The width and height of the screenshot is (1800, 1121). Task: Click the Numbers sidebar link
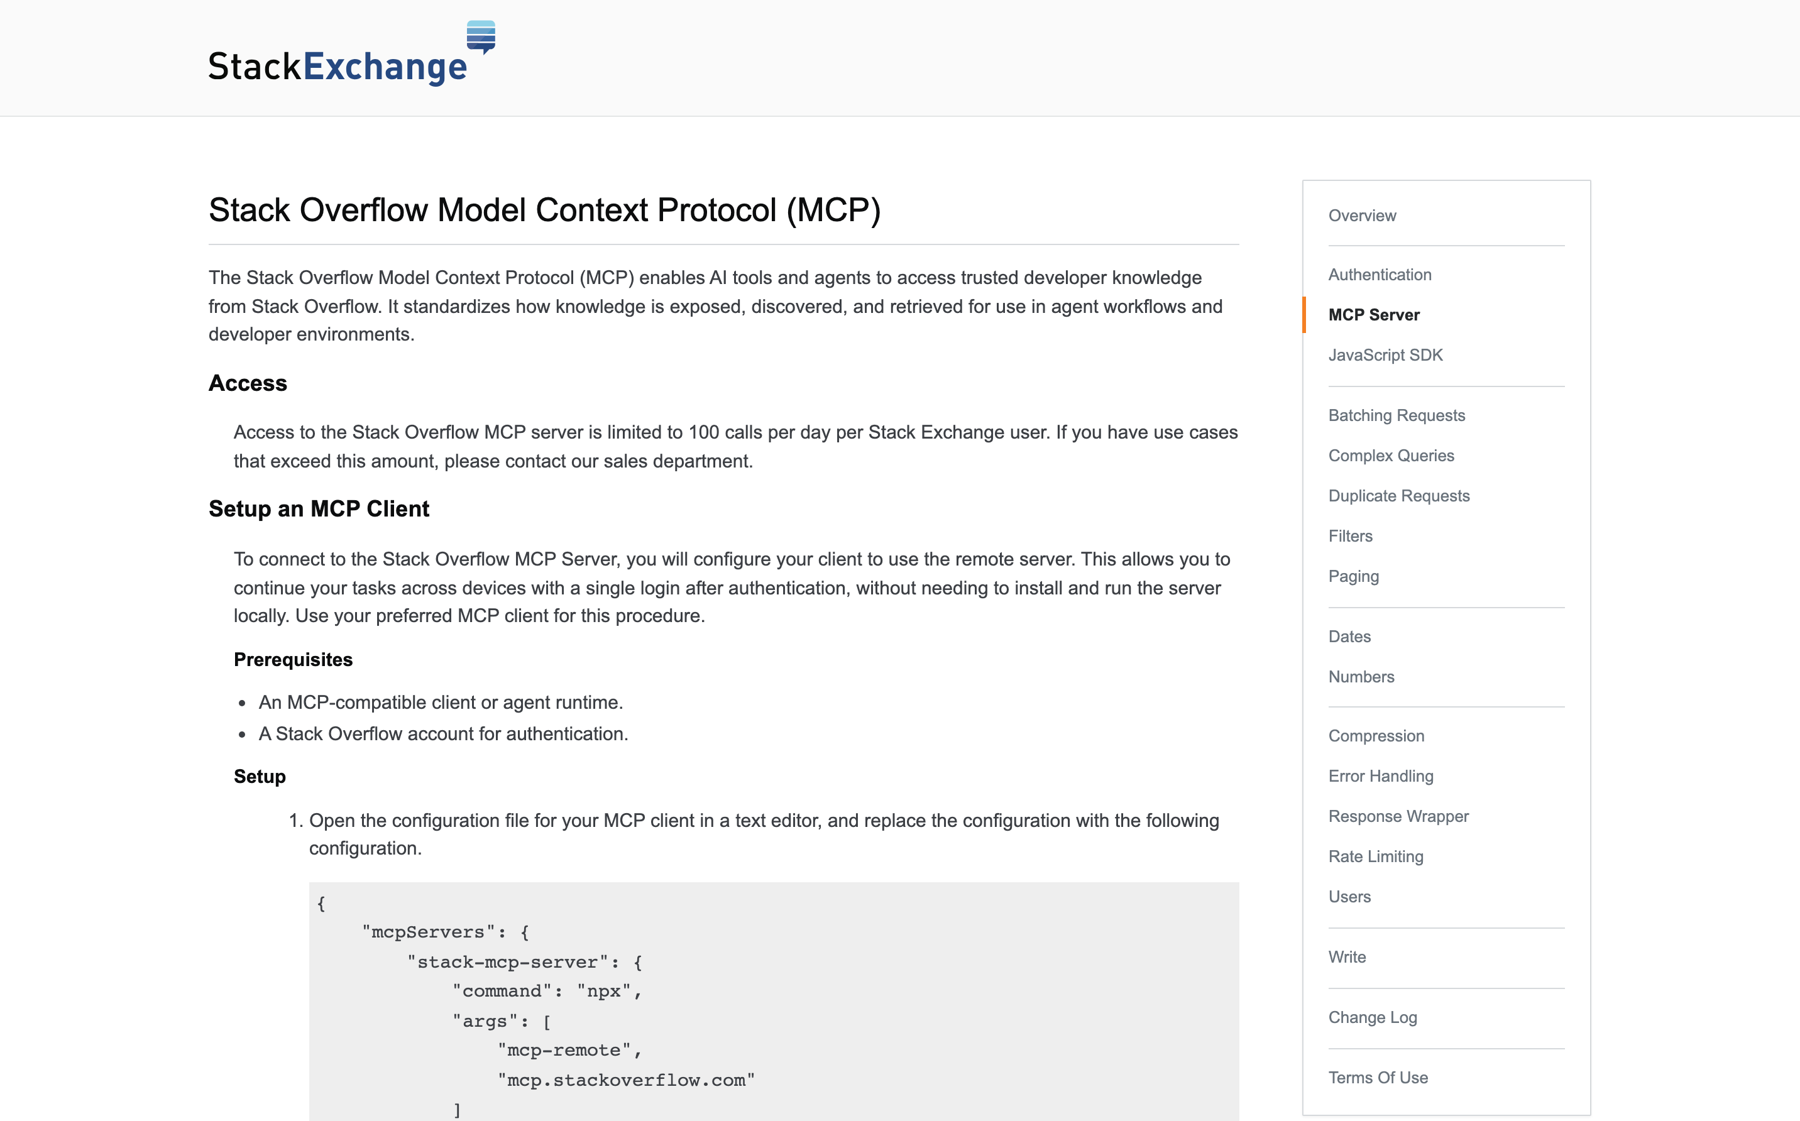pos(1361,677)
